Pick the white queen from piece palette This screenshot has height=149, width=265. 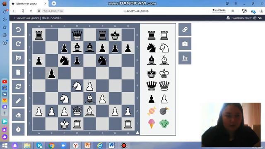164,86
